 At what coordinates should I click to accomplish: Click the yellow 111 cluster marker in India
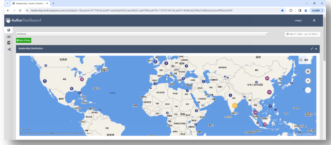click(234, 105)
